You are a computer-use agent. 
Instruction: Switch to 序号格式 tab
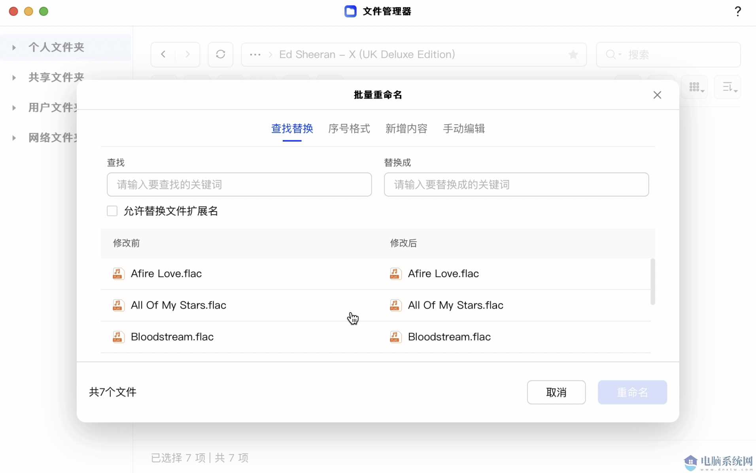[x=349, y=129]
